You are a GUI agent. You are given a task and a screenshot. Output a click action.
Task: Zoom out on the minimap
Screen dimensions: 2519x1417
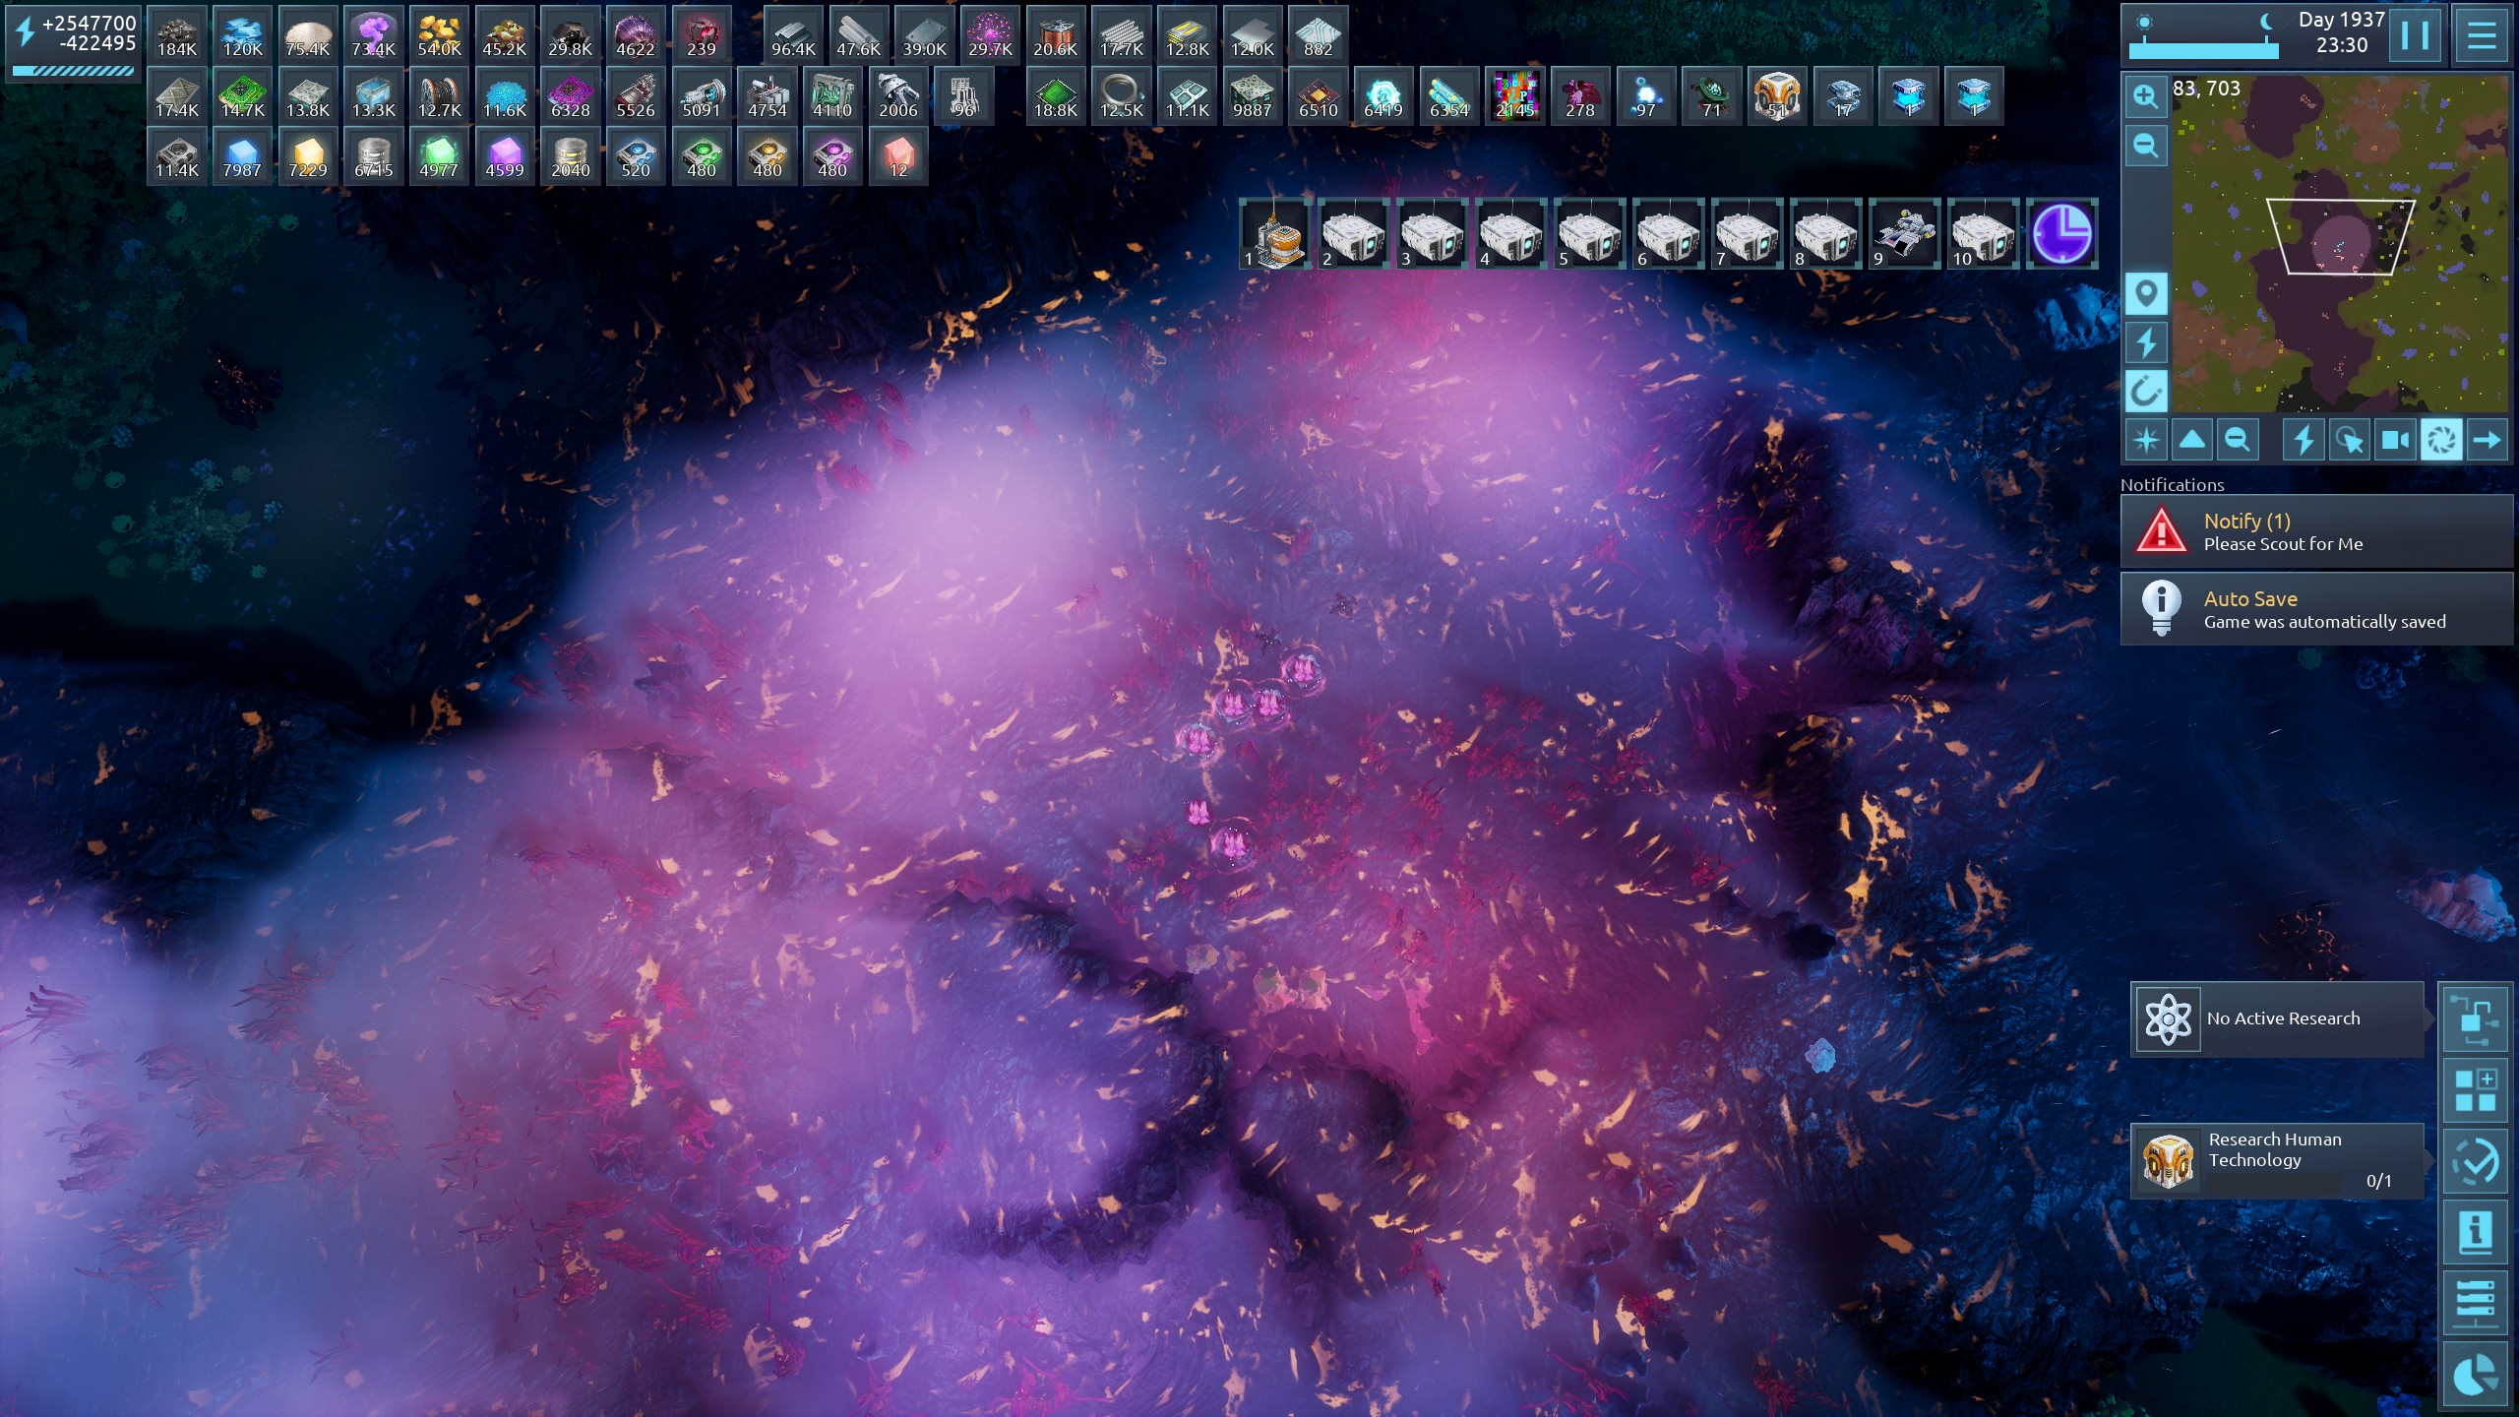pyautogui.click(x=2145, y=147)
